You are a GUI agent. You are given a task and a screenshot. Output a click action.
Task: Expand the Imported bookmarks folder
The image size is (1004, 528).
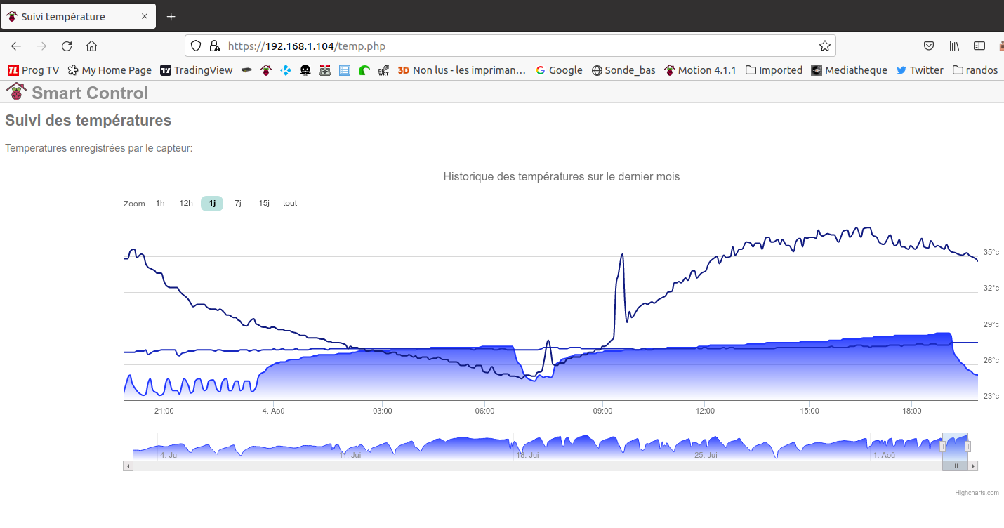tap(773, 70)
